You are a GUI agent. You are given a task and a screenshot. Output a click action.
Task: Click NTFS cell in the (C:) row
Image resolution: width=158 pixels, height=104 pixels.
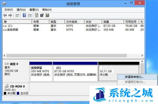click(x=70, y=26)
